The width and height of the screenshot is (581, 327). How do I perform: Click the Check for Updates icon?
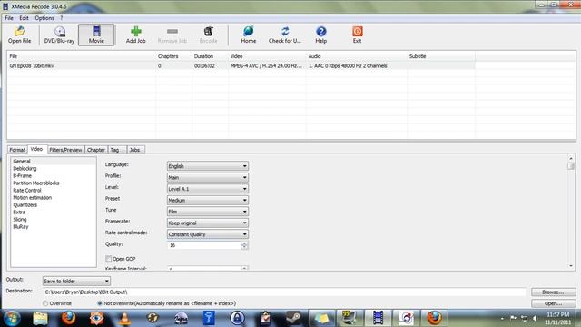click(x=284, y=35)
